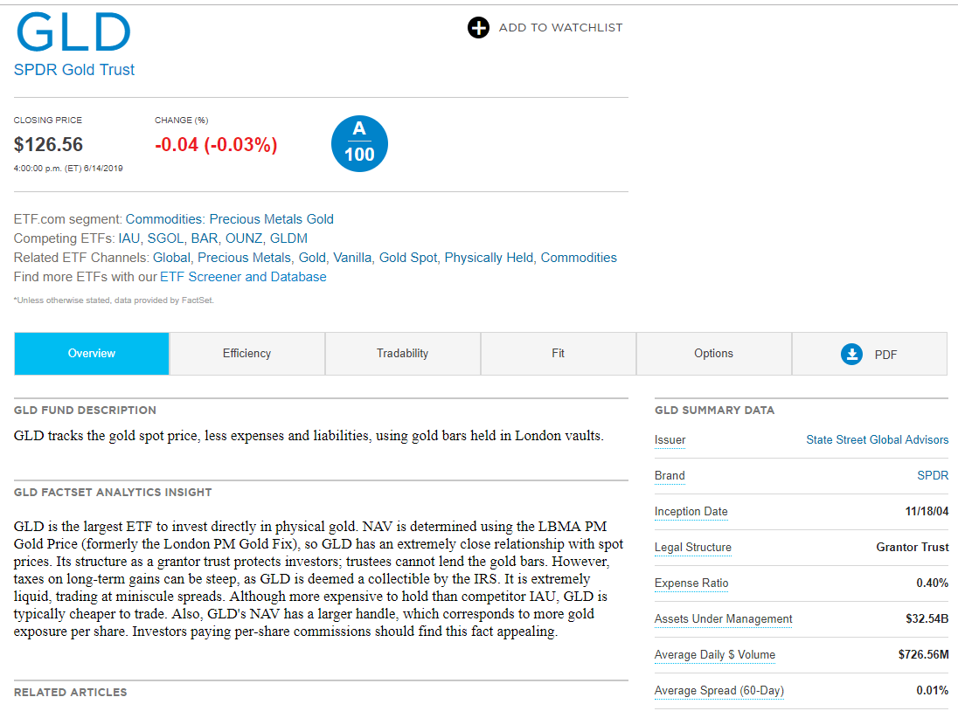Open the GLD ticker heading link

[x=73, y=32]
